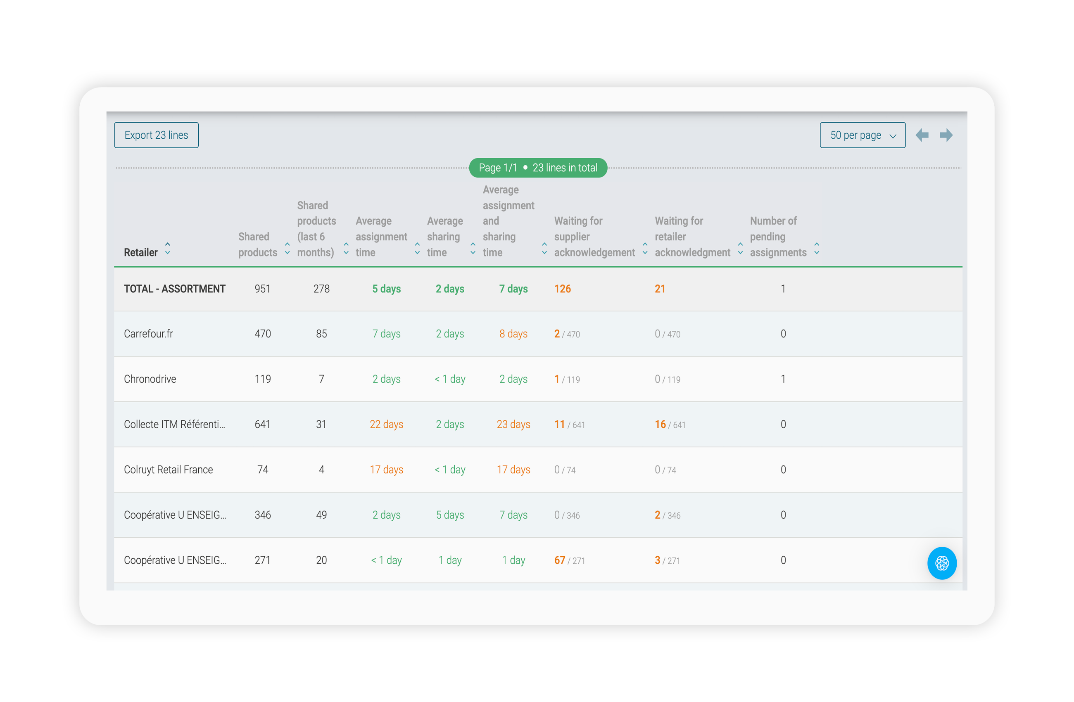Click the 278 last 6 months total
Viewport: 1074px width, 702px height.
click(x=321, y=289)
